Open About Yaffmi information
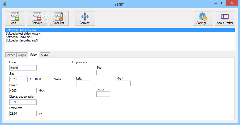 tap(225, 18)
